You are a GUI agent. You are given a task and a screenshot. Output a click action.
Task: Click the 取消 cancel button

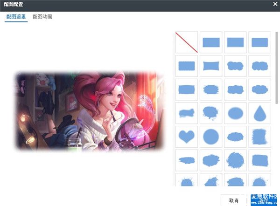pyautogui.click(x=234, y=200)
